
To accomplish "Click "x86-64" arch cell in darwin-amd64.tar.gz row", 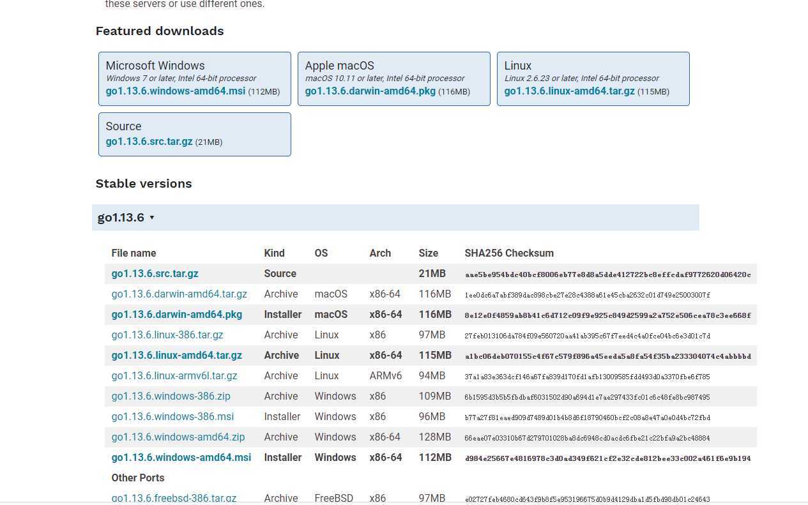I will point(385,294).
